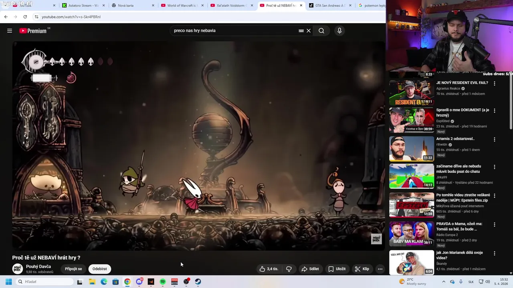Reload the page in Chrome

25,17
